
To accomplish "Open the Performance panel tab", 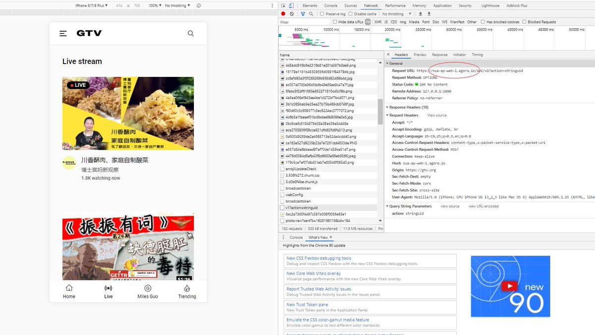I will coord(395,5).
